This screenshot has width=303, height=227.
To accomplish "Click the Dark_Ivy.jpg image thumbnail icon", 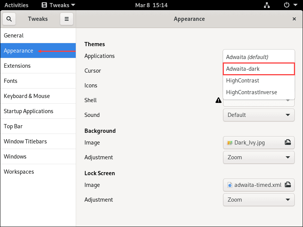I will point(230,143).
